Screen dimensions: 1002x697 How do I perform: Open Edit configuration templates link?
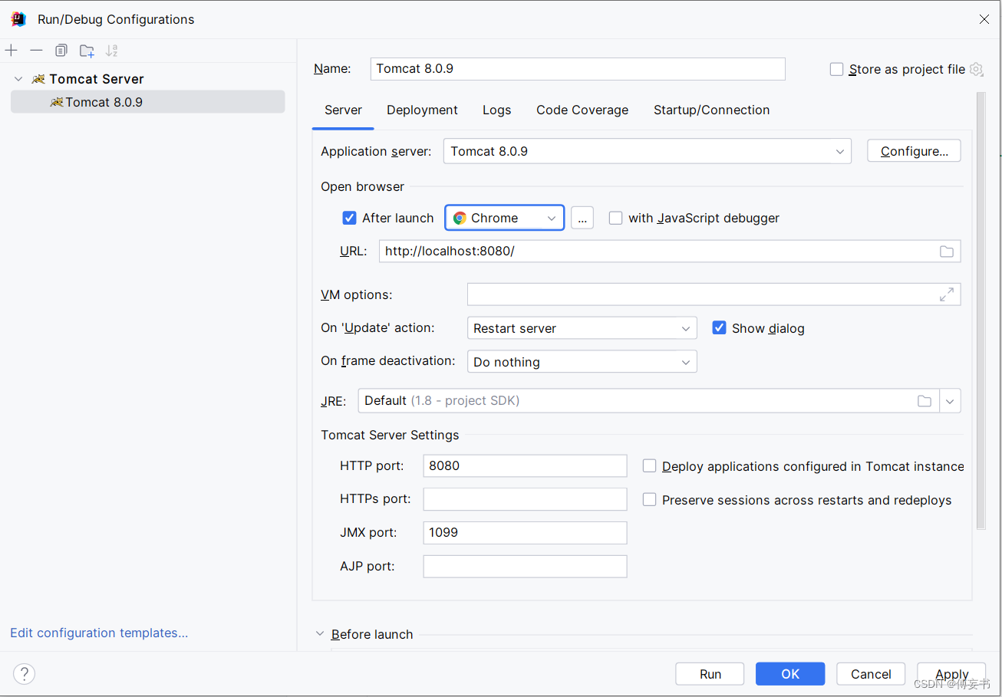99,633
